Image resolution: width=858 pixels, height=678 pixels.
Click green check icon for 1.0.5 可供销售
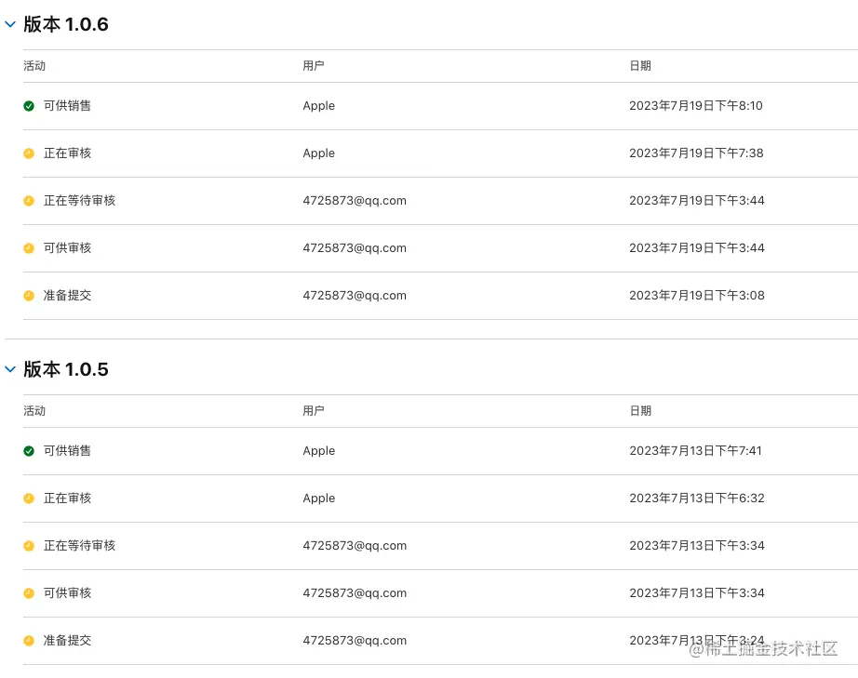[x=29, y=451]
